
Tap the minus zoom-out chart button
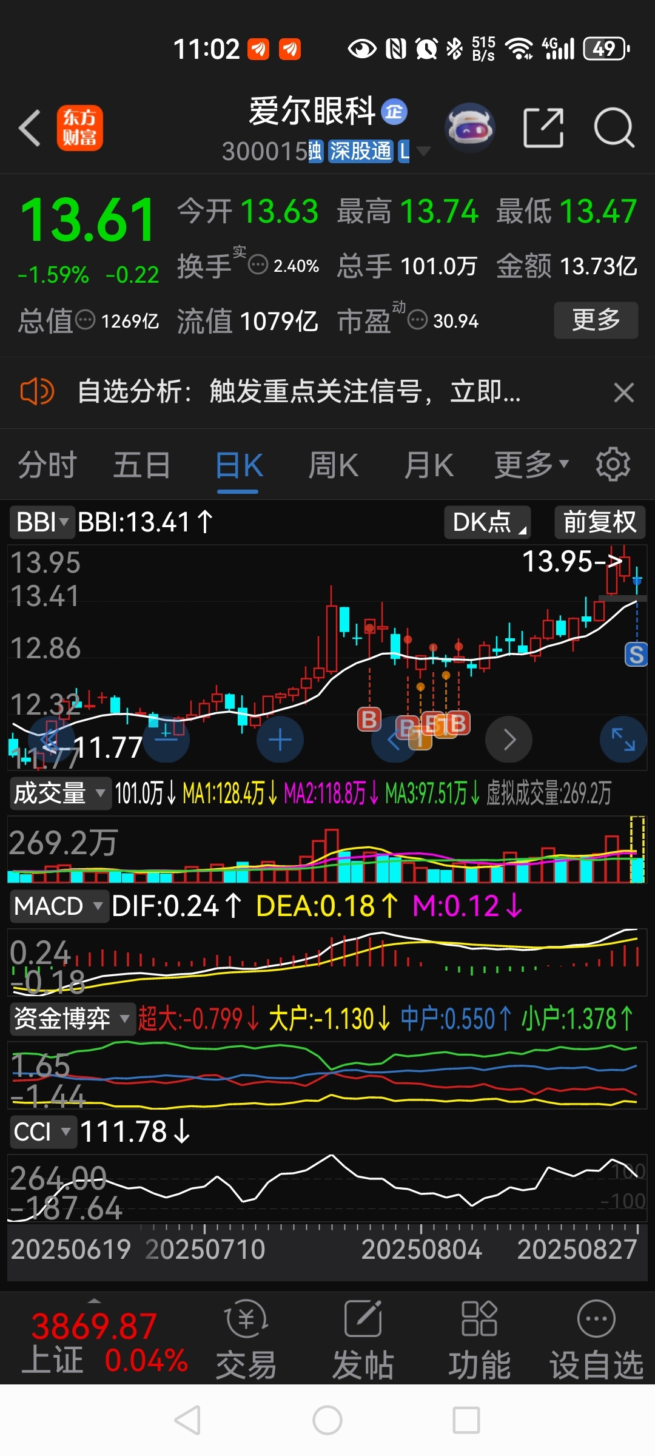coord(166,740)
